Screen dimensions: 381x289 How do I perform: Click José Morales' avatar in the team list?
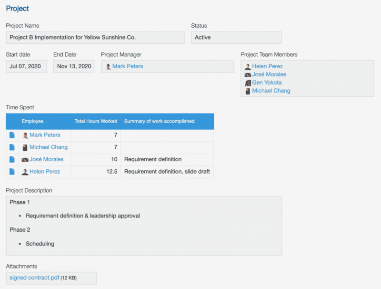pos(248,74)
